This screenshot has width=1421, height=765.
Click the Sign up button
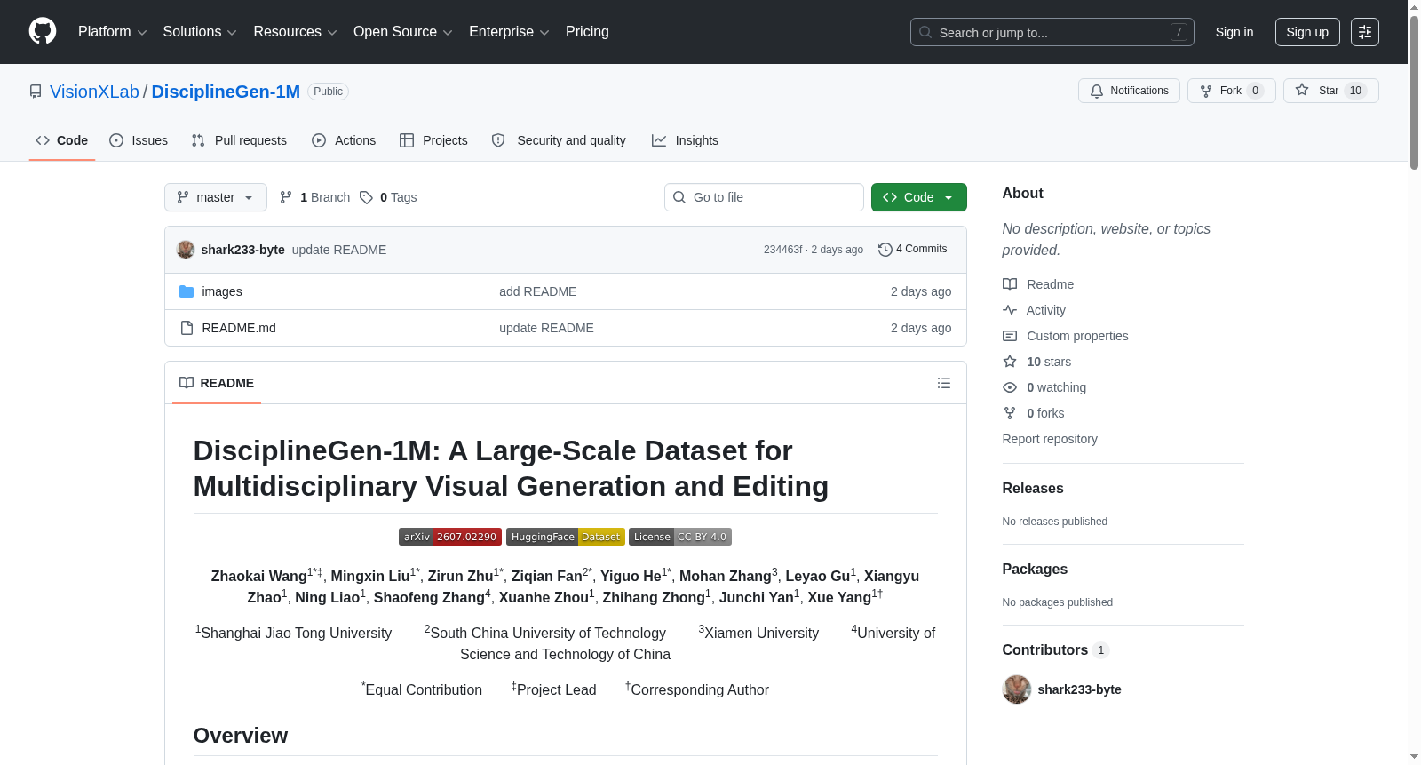click(1307, 32)
